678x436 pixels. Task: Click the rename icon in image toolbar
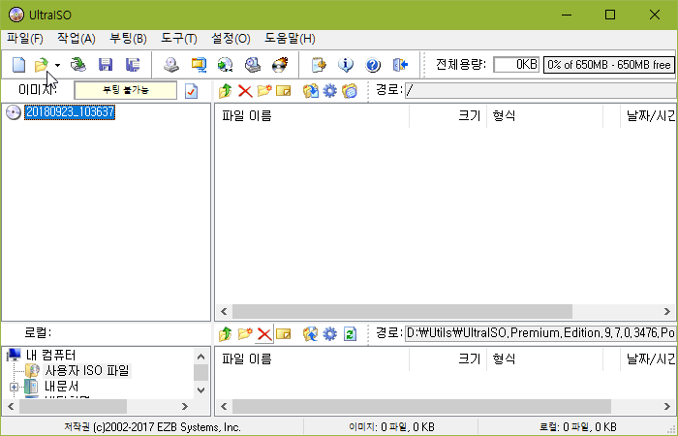point(284,91)
